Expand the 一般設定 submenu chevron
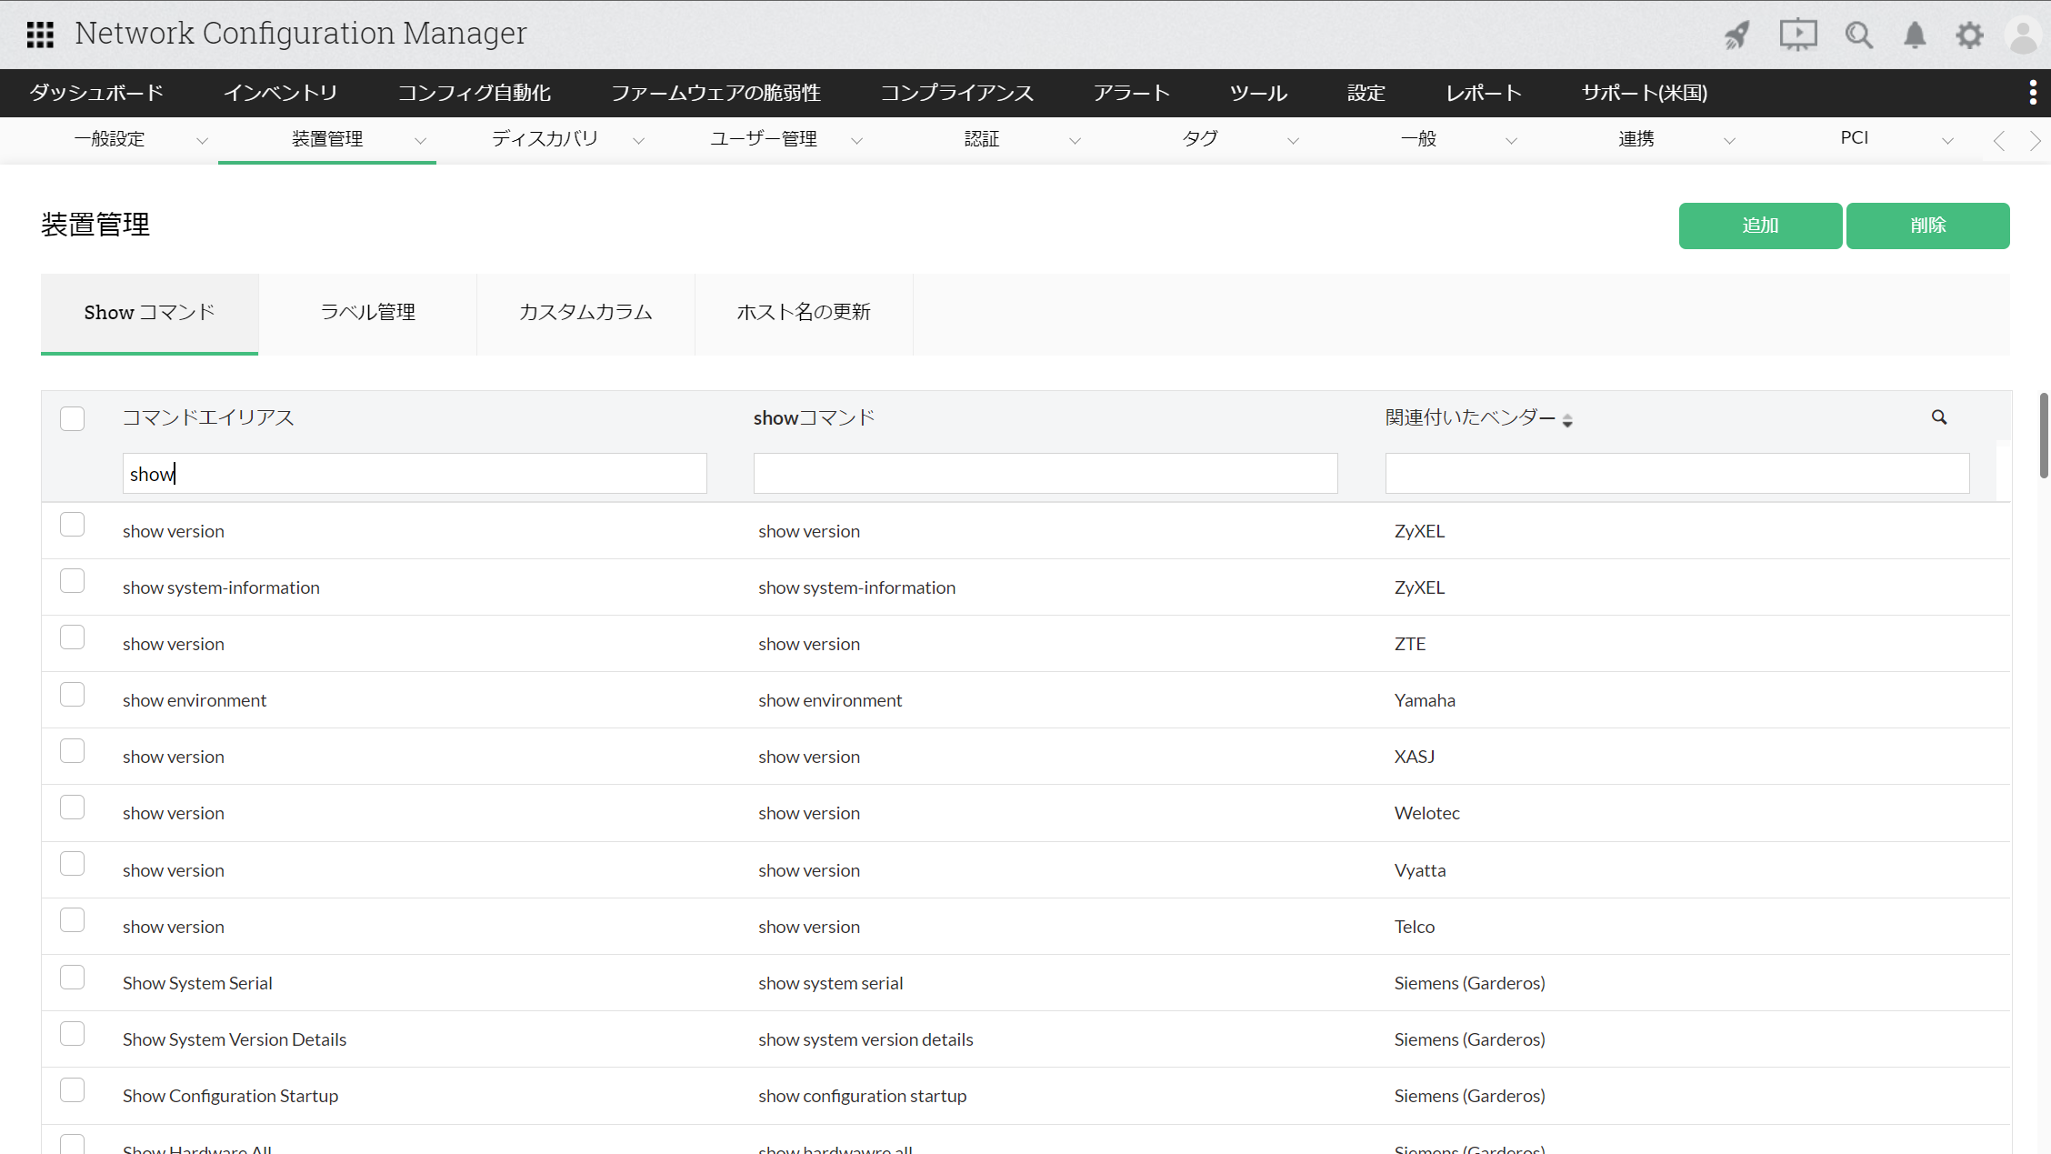 point(202,140)
